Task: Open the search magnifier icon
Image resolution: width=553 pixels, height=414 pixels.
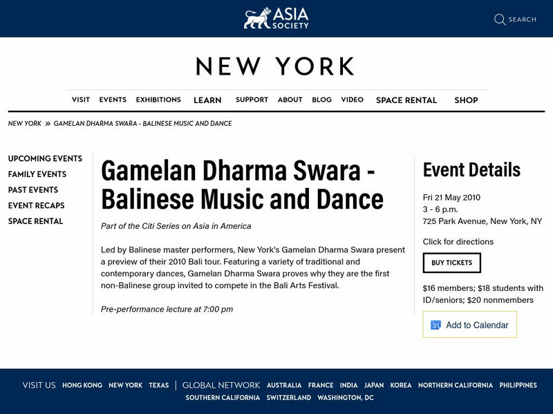Action: pos(500,19)
